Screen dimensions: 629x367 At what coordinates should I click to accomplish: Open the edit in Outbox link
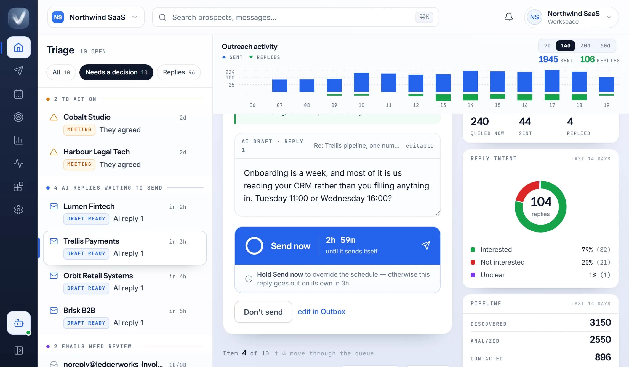tap(321, 312)
